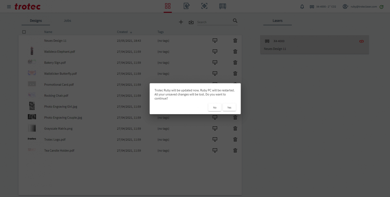Click the add new design plus icon
Image resolution: width=390 pixels, height=197 pixels.
[x=181, y=22]
